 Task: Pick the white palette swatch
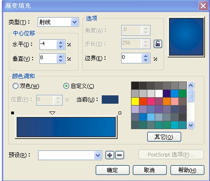(x=159, y=94)
